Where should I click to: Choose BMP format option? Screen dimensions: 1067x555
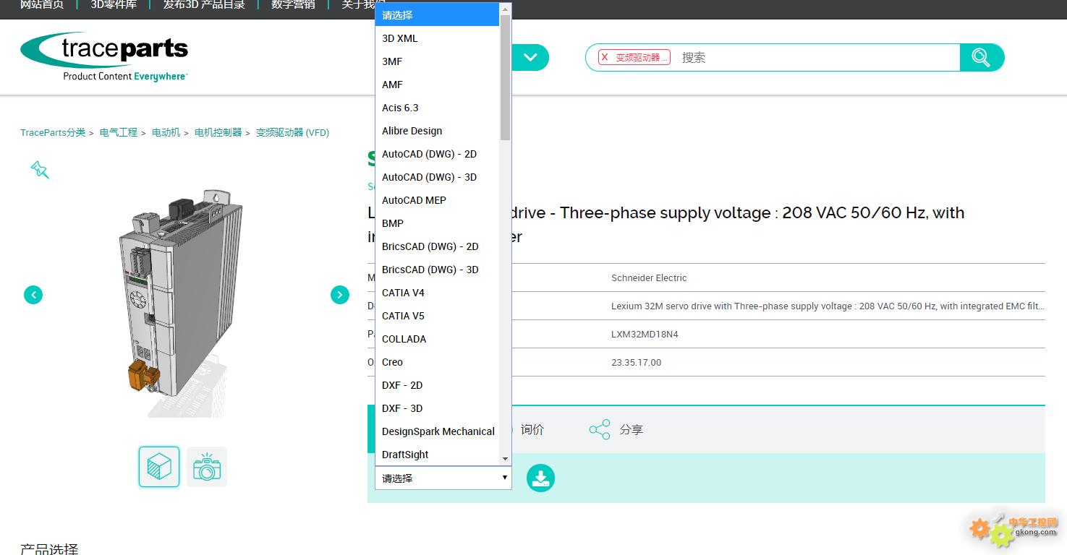[x=437, y=223]
